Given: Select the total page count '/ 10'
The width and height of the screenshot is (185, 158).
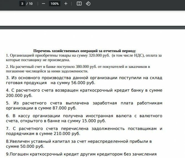Looking at the screenshot, I should coord(29,4).
